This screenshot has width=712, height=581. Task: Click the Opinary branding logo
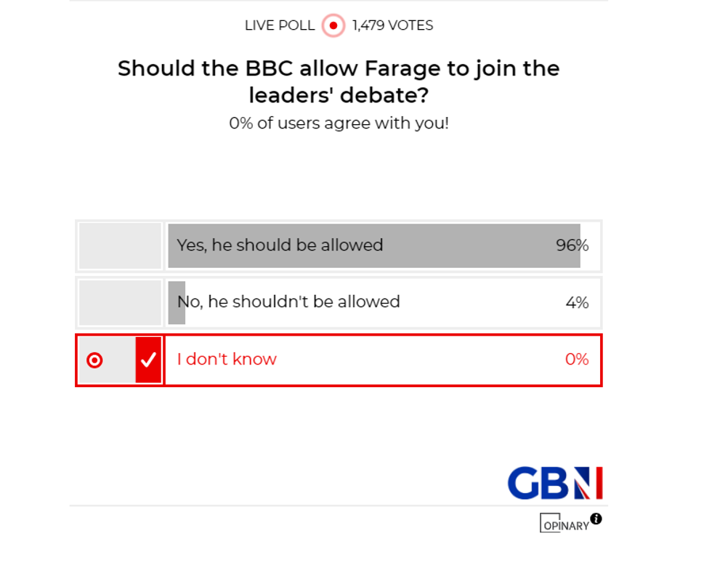click(x=563, y=523)
